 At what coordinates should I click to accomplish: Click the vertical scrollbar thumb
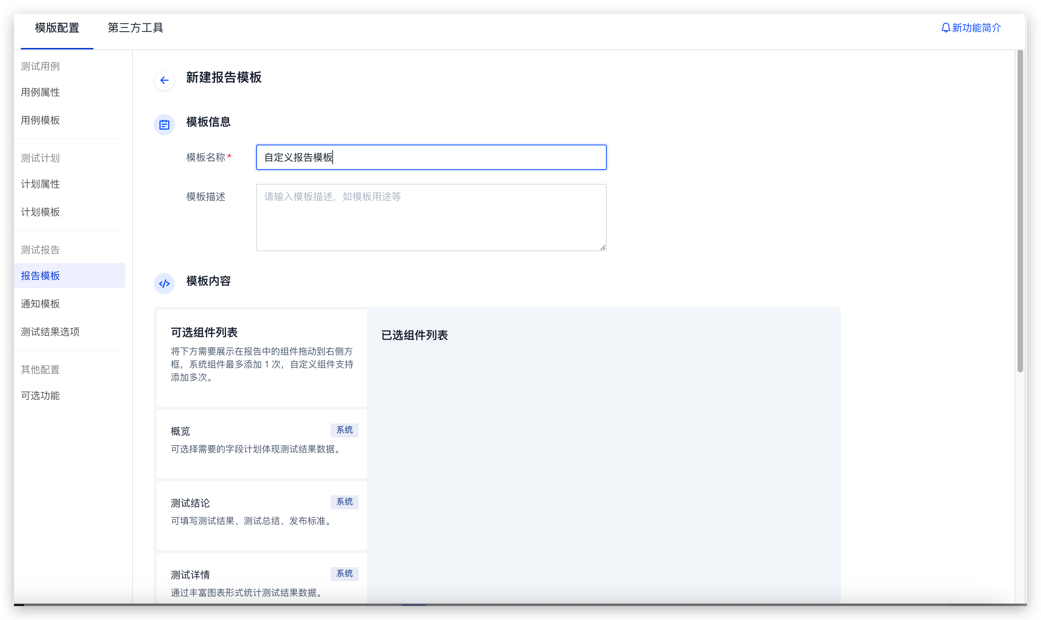(x=1020, y=211)
